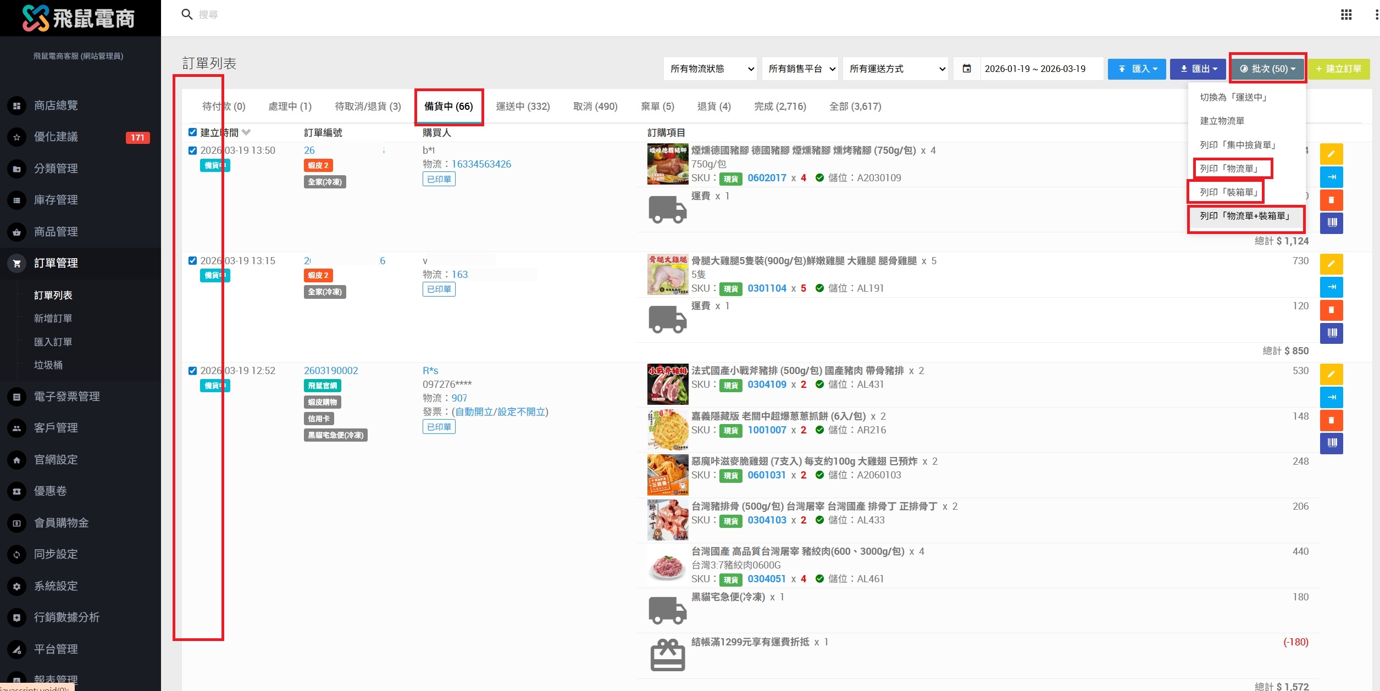1380x691 pixels.
Task: Uncheck the select-all checkbox beside 建立時間
Action: [x=192, y=132]
